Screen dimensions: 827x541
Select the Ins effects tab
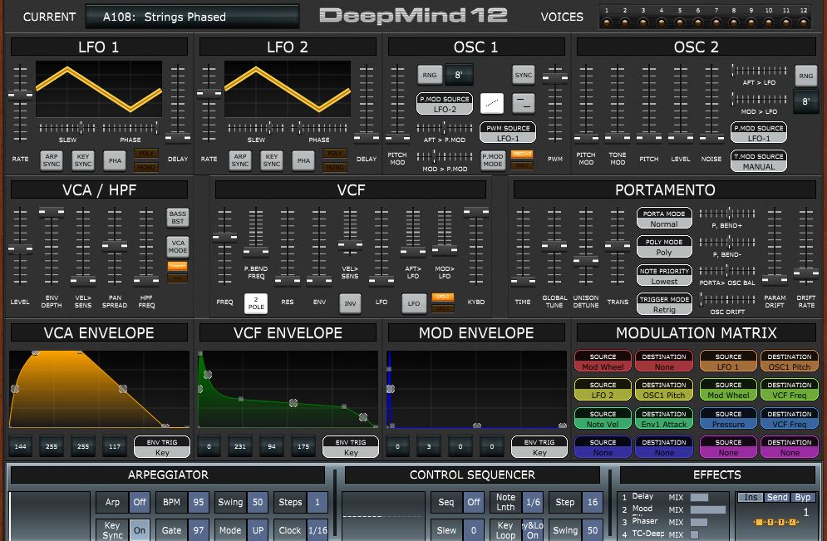point(751,497)
